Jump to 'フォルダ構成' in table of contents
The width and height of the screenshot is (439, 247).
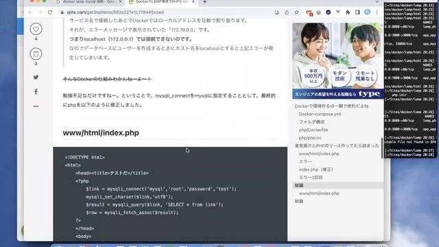point(311,122)
